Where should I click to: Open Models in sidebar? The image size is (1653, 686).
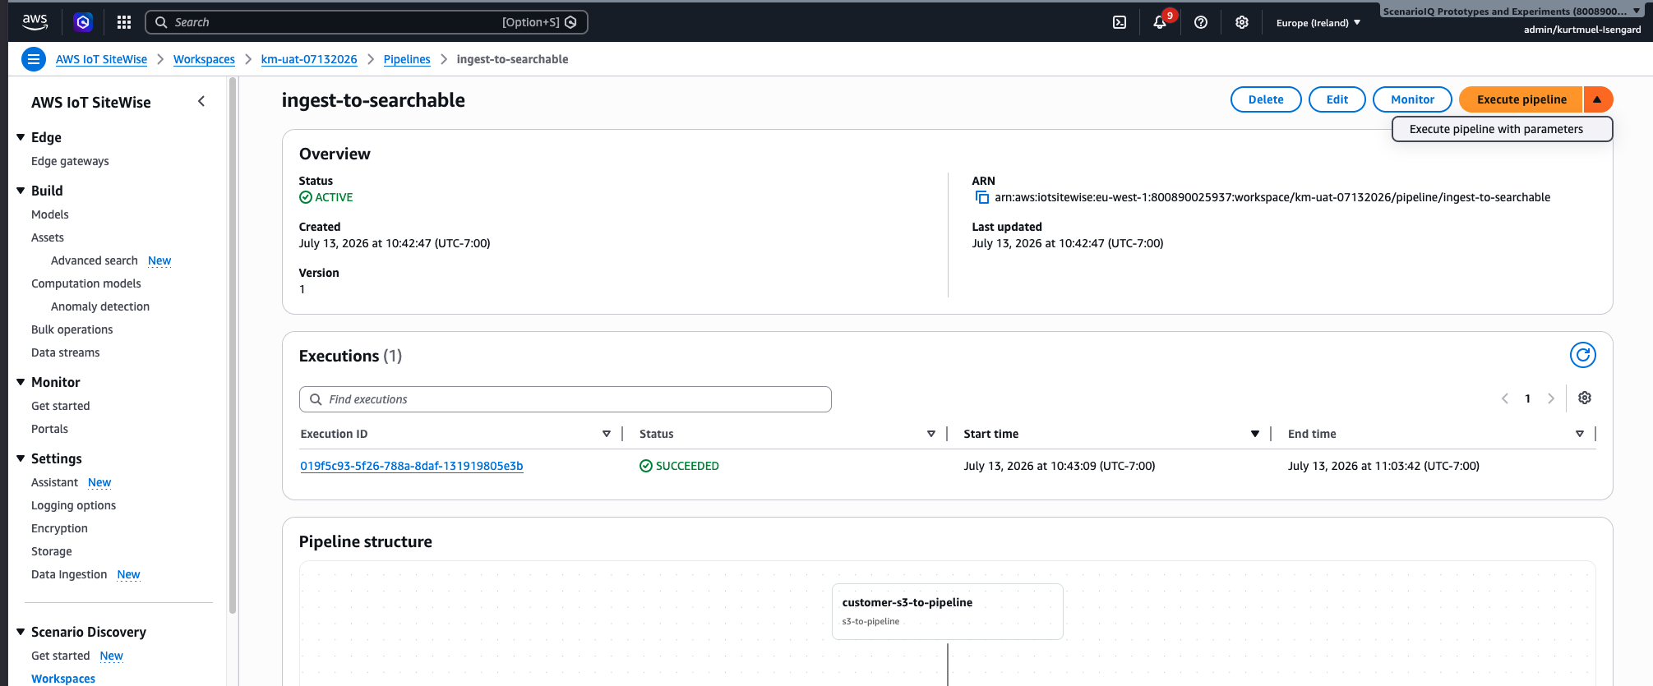click(x=50, y=214)
